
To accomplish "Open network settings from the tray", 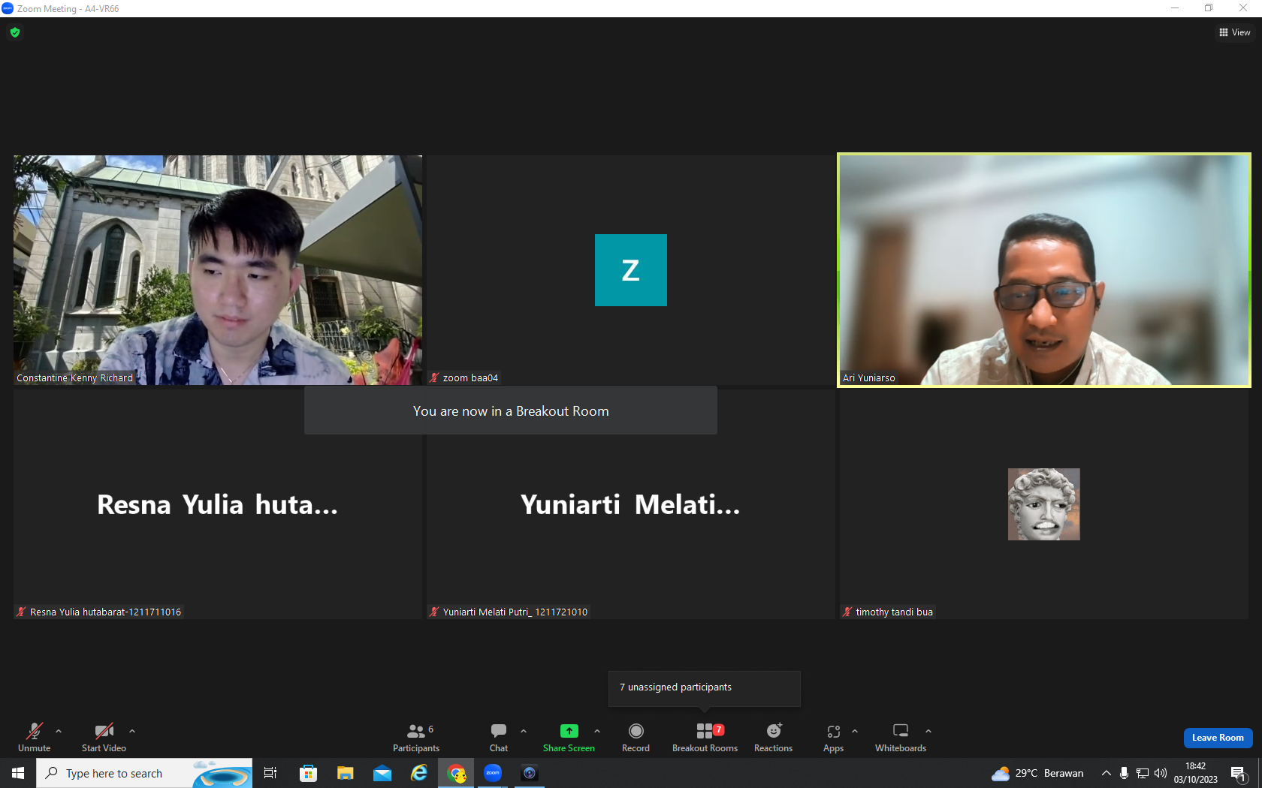I will pos(1143,773).
